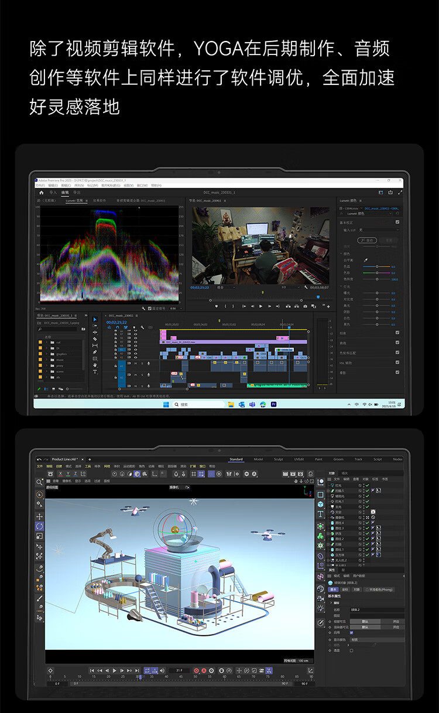Open the Lumetri Scopes wrench settings
The height and width of the screenshot is (713, 439).
click(143, 308)
